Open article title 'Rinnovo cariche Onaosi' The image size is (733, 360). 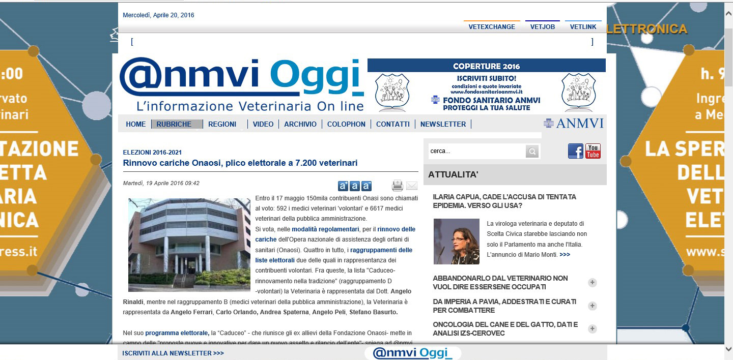click(x=240, y=163)
